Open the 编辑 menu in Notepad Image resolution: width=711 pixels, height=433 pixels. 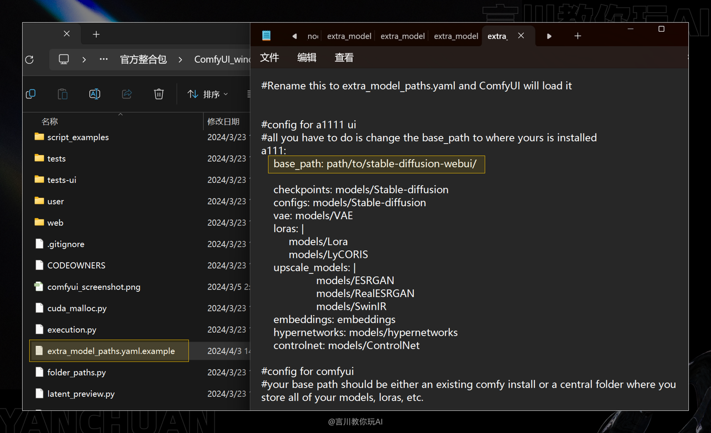click(307, 58)
